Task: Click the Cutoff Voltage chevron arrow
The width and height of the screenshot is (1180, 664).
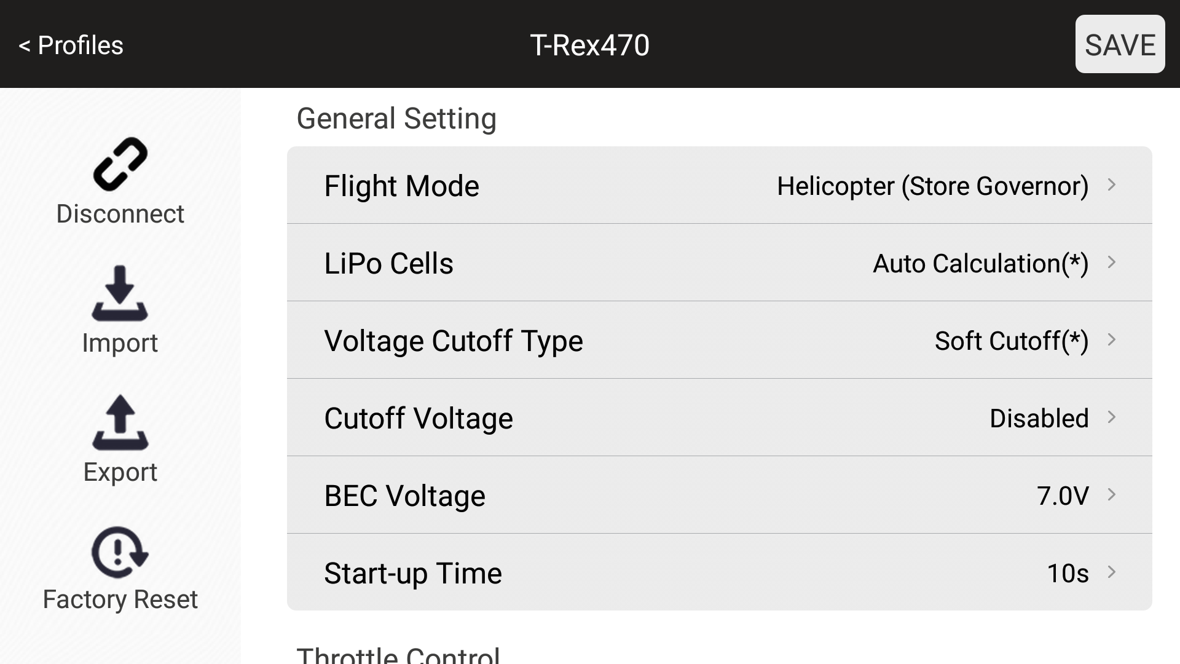Action: pos(1111,417)
